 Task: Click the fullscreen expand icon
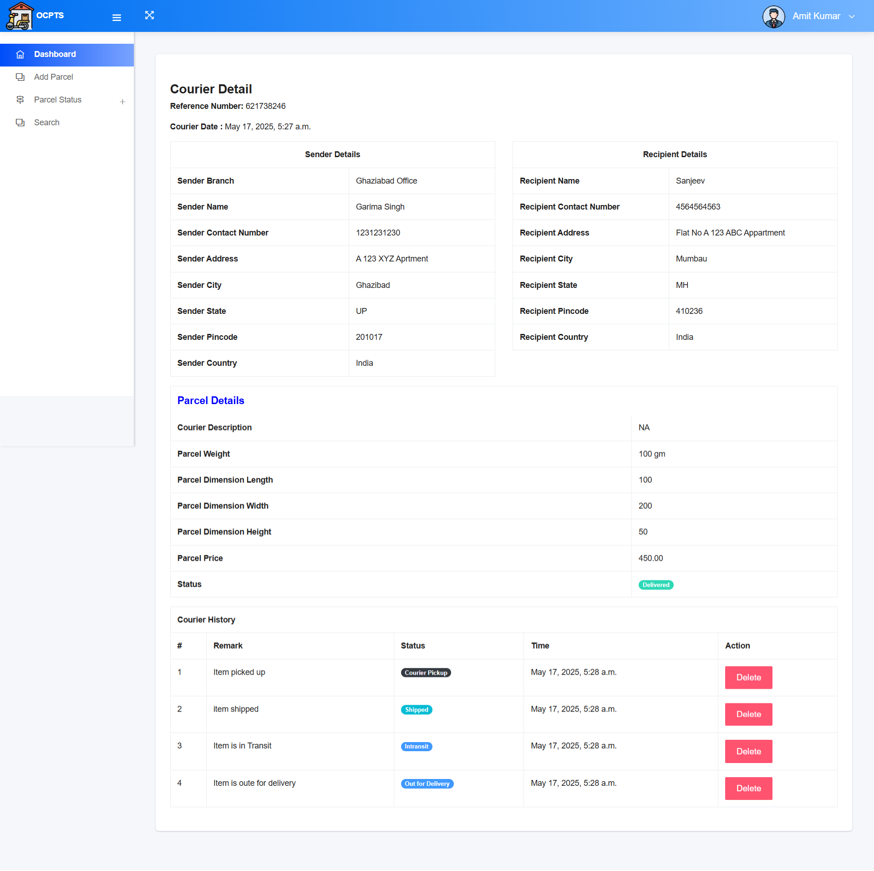click(149, 15)
